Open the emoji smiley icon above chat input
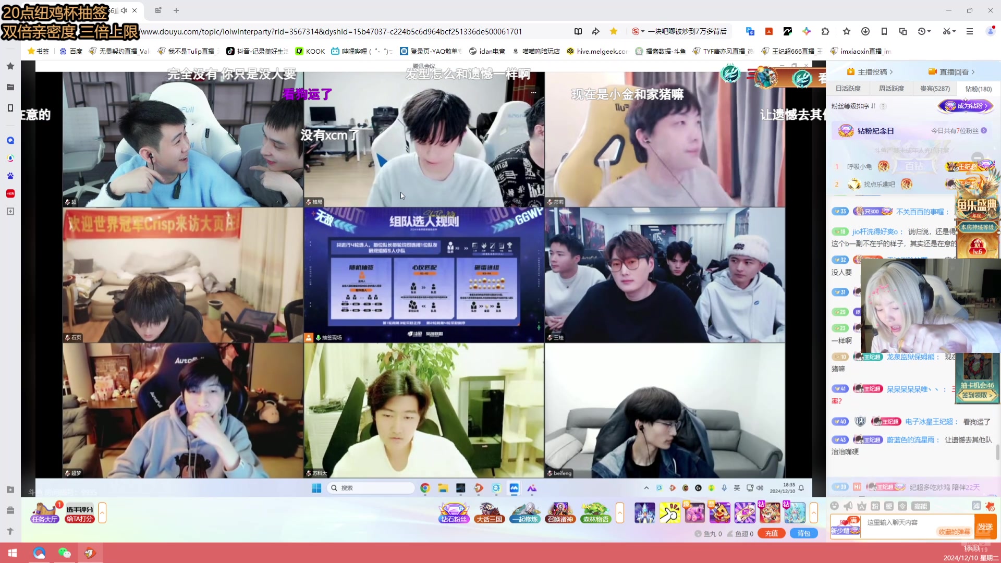The height and width of the screenshot is (563, 1001). coord(835,506)
